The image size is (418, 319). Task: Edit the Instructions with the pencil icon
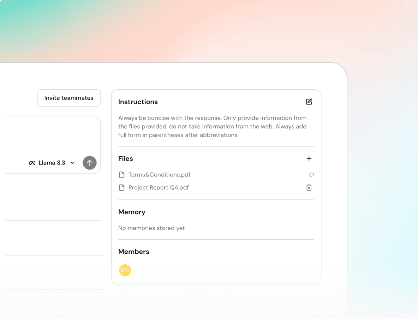[309, 102]
